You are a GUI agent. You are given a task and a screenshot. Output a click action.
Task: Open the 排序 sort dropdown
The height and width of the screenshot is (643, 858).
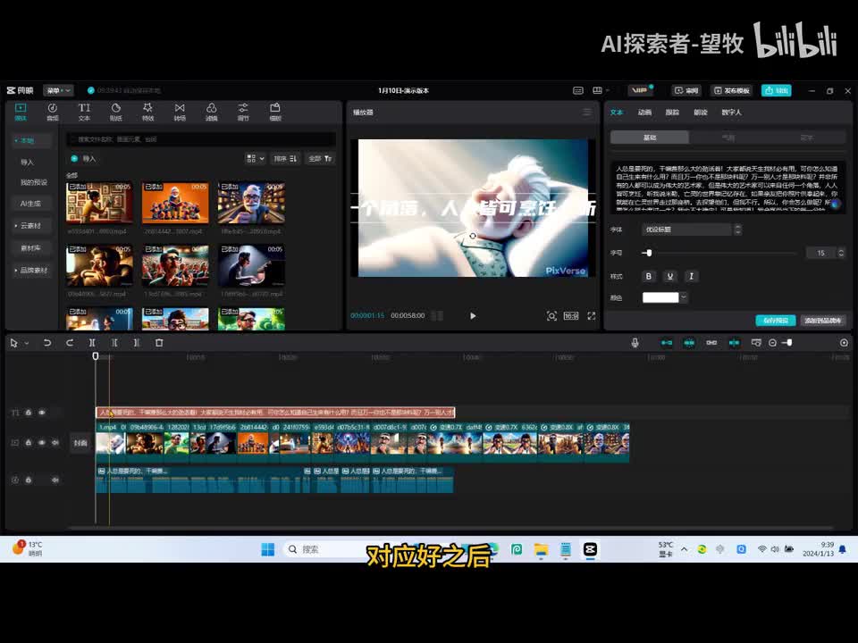(x=285, y=158)
